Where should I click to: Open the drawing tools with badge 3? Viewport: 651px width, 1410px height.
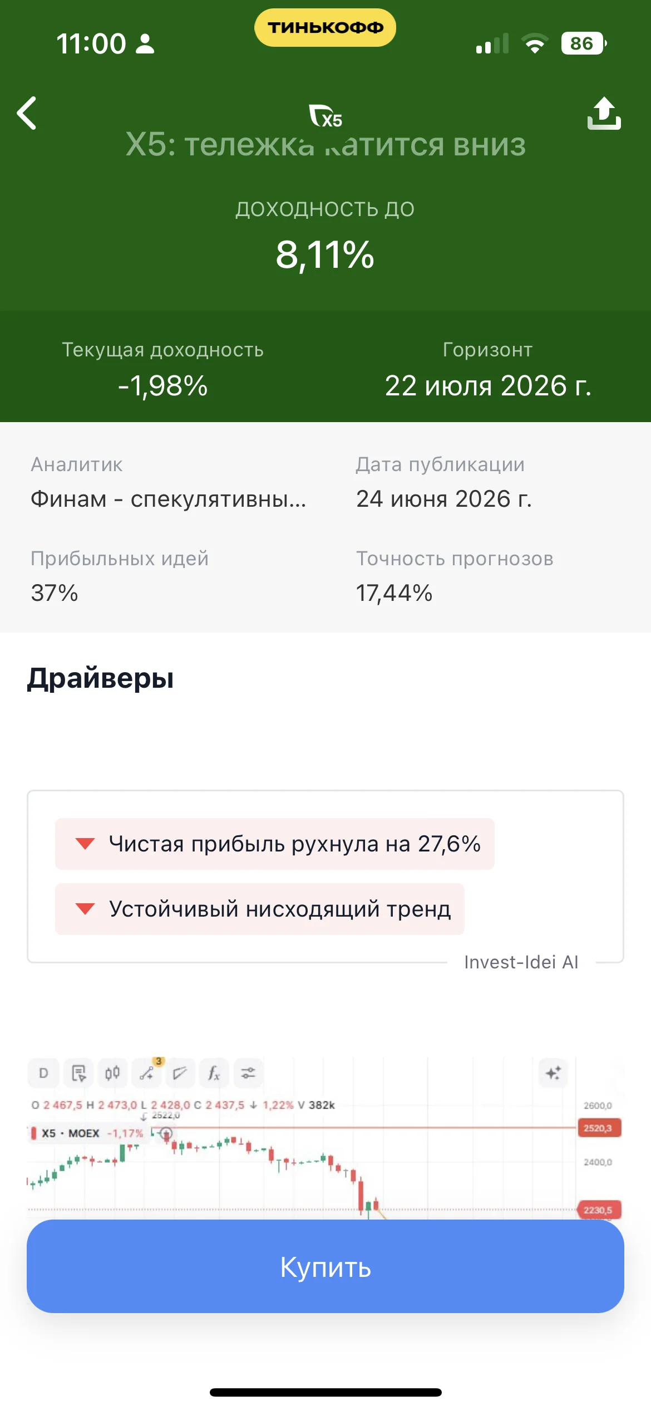tap(147, 1073)
